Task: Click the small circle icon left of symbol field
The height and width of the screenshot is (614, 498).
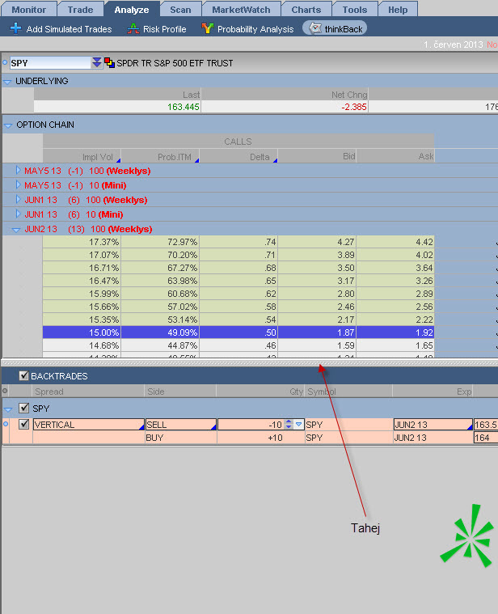Action: pyautogui.click(x=5, y=62)
